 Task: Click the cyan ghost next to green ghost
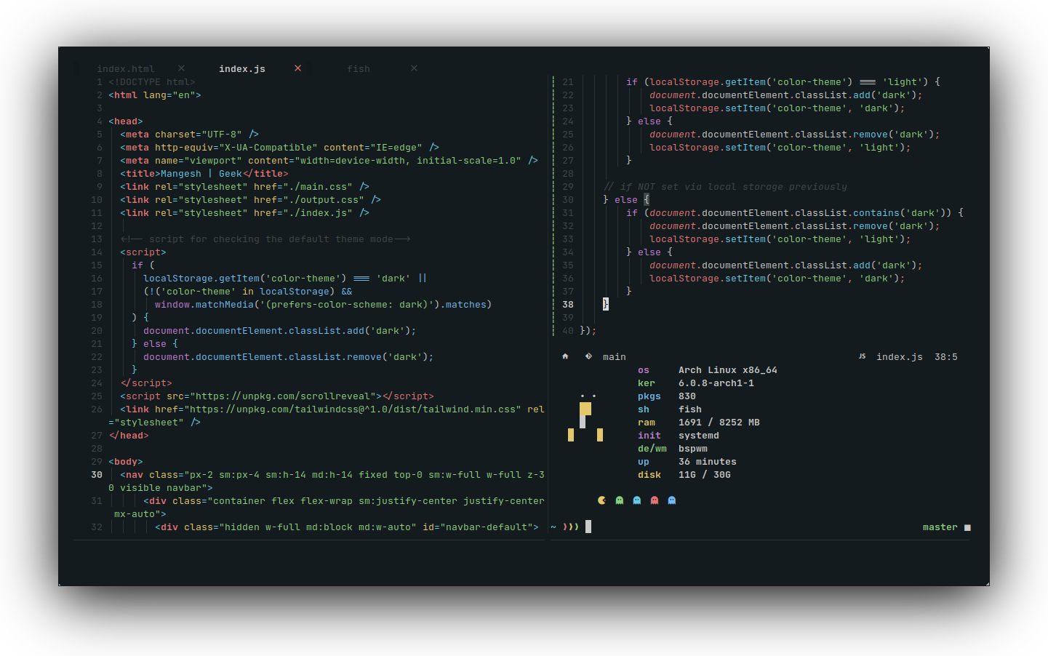click(x=637, y=500)
